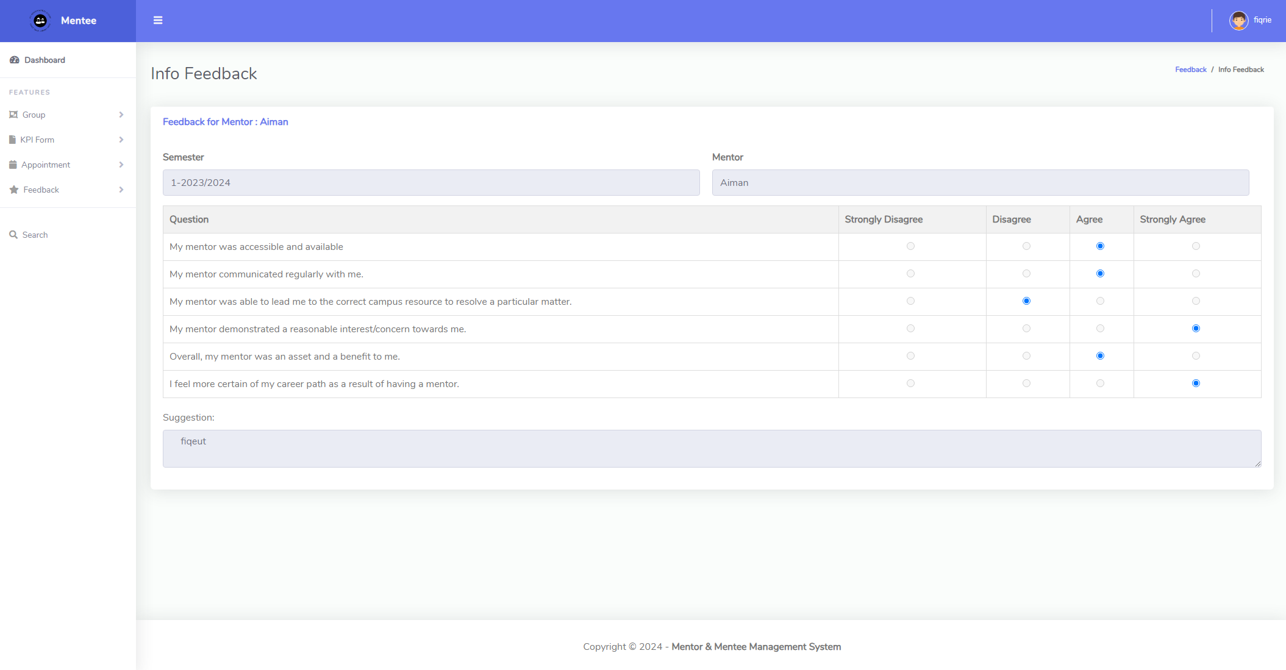This screenshot has width=1286, height=670.
Task: Expand the Feedback menu chevron
Action: coord(121,190)
